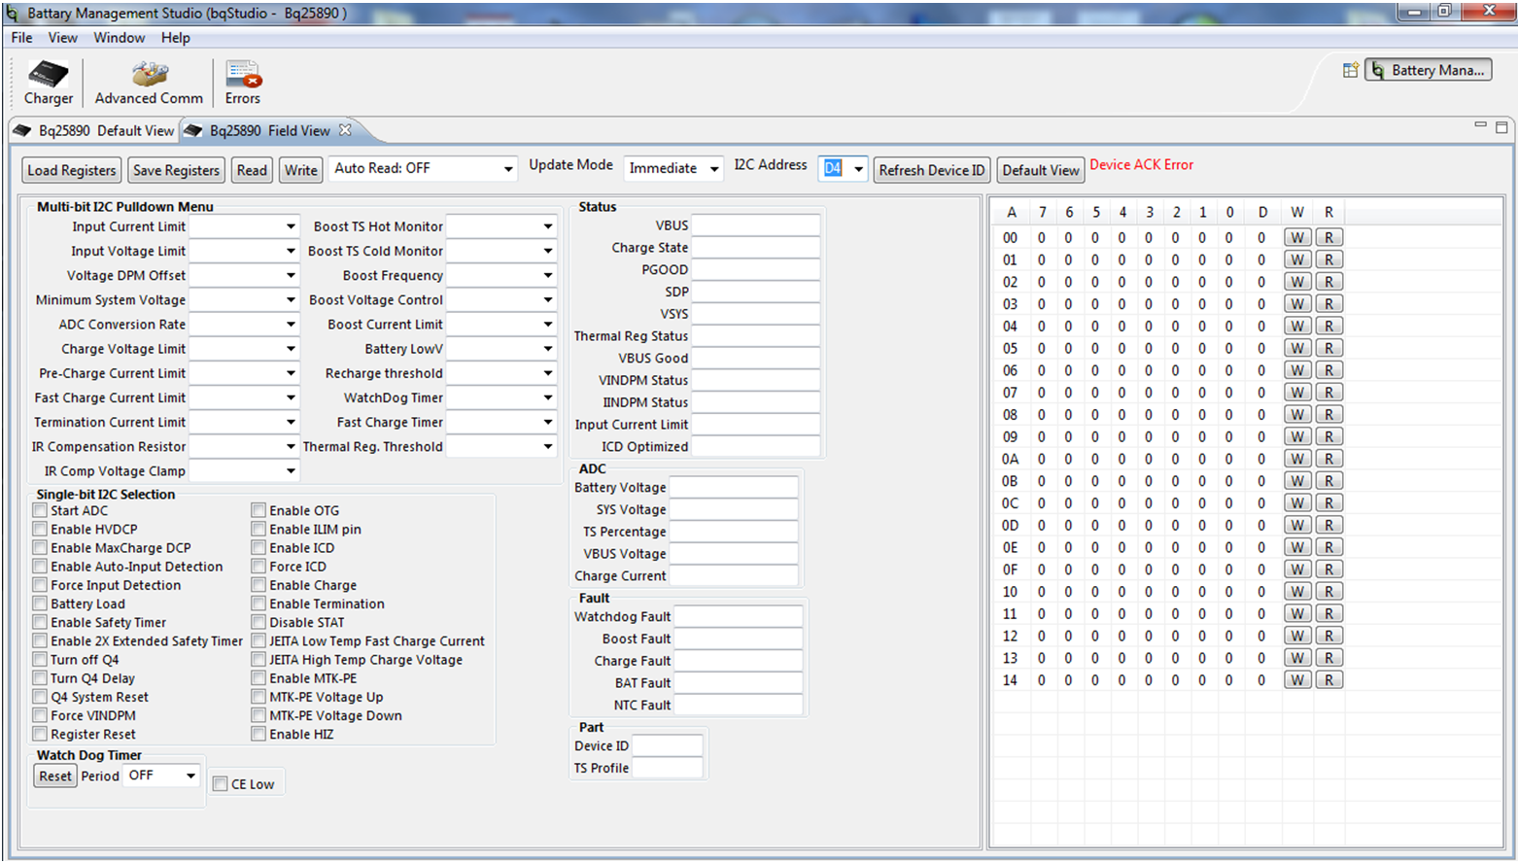Switch to the Battery Management perspective button
Screen dimensions: 1518x863
click(1428, 69)
